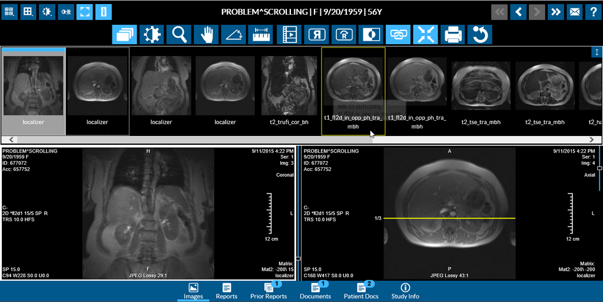Open the Study Info tab
Screen dimensions: 603x302
(405, 291)
